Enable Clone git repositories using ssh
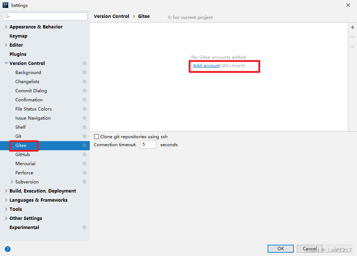 pyautogui.click(x=96, y=136)
